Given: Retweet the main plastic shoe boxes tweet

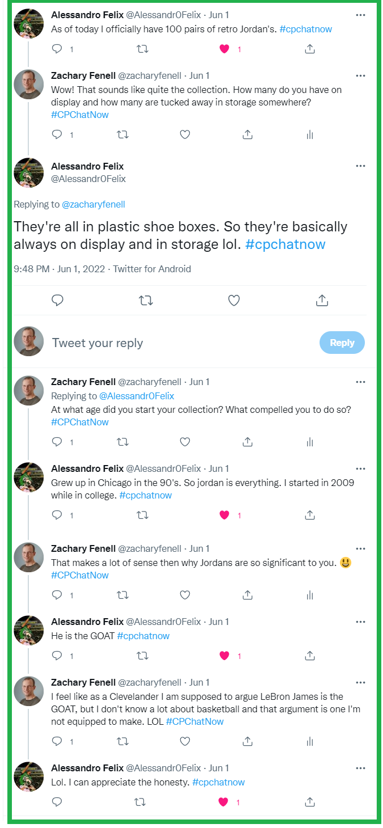Looking at the screenshot, I should click(146, 300).
